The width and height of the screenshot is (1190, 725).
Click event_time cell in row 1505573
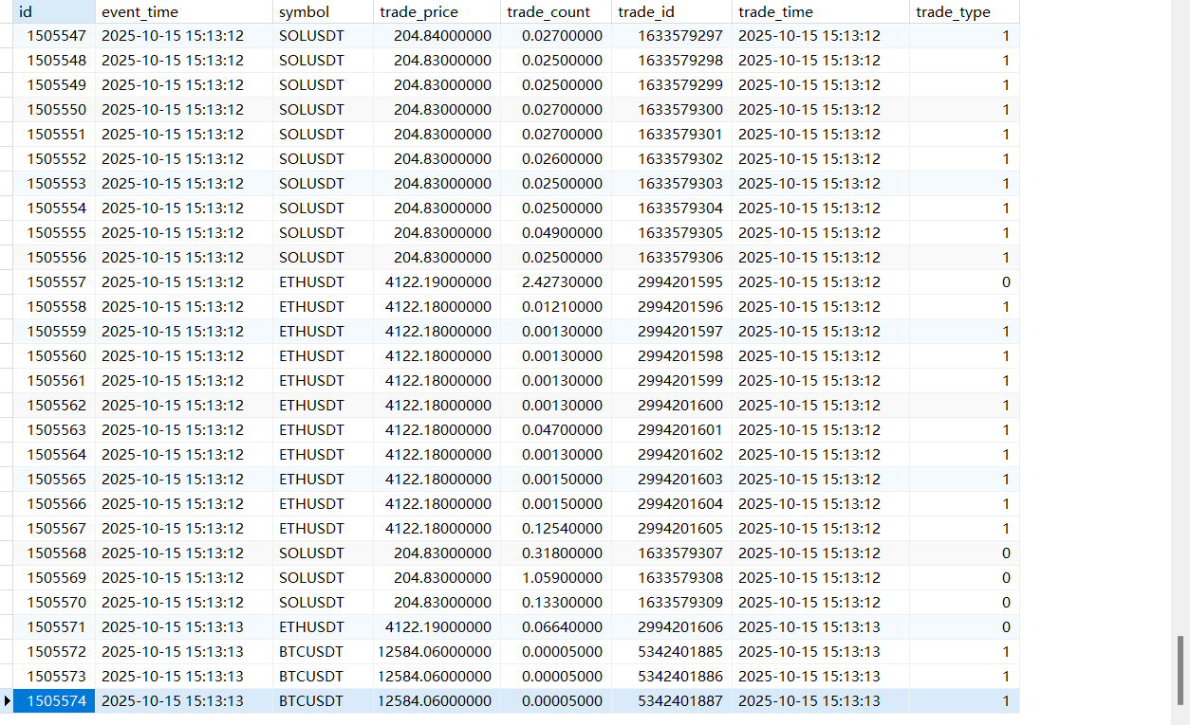point(184,677)
